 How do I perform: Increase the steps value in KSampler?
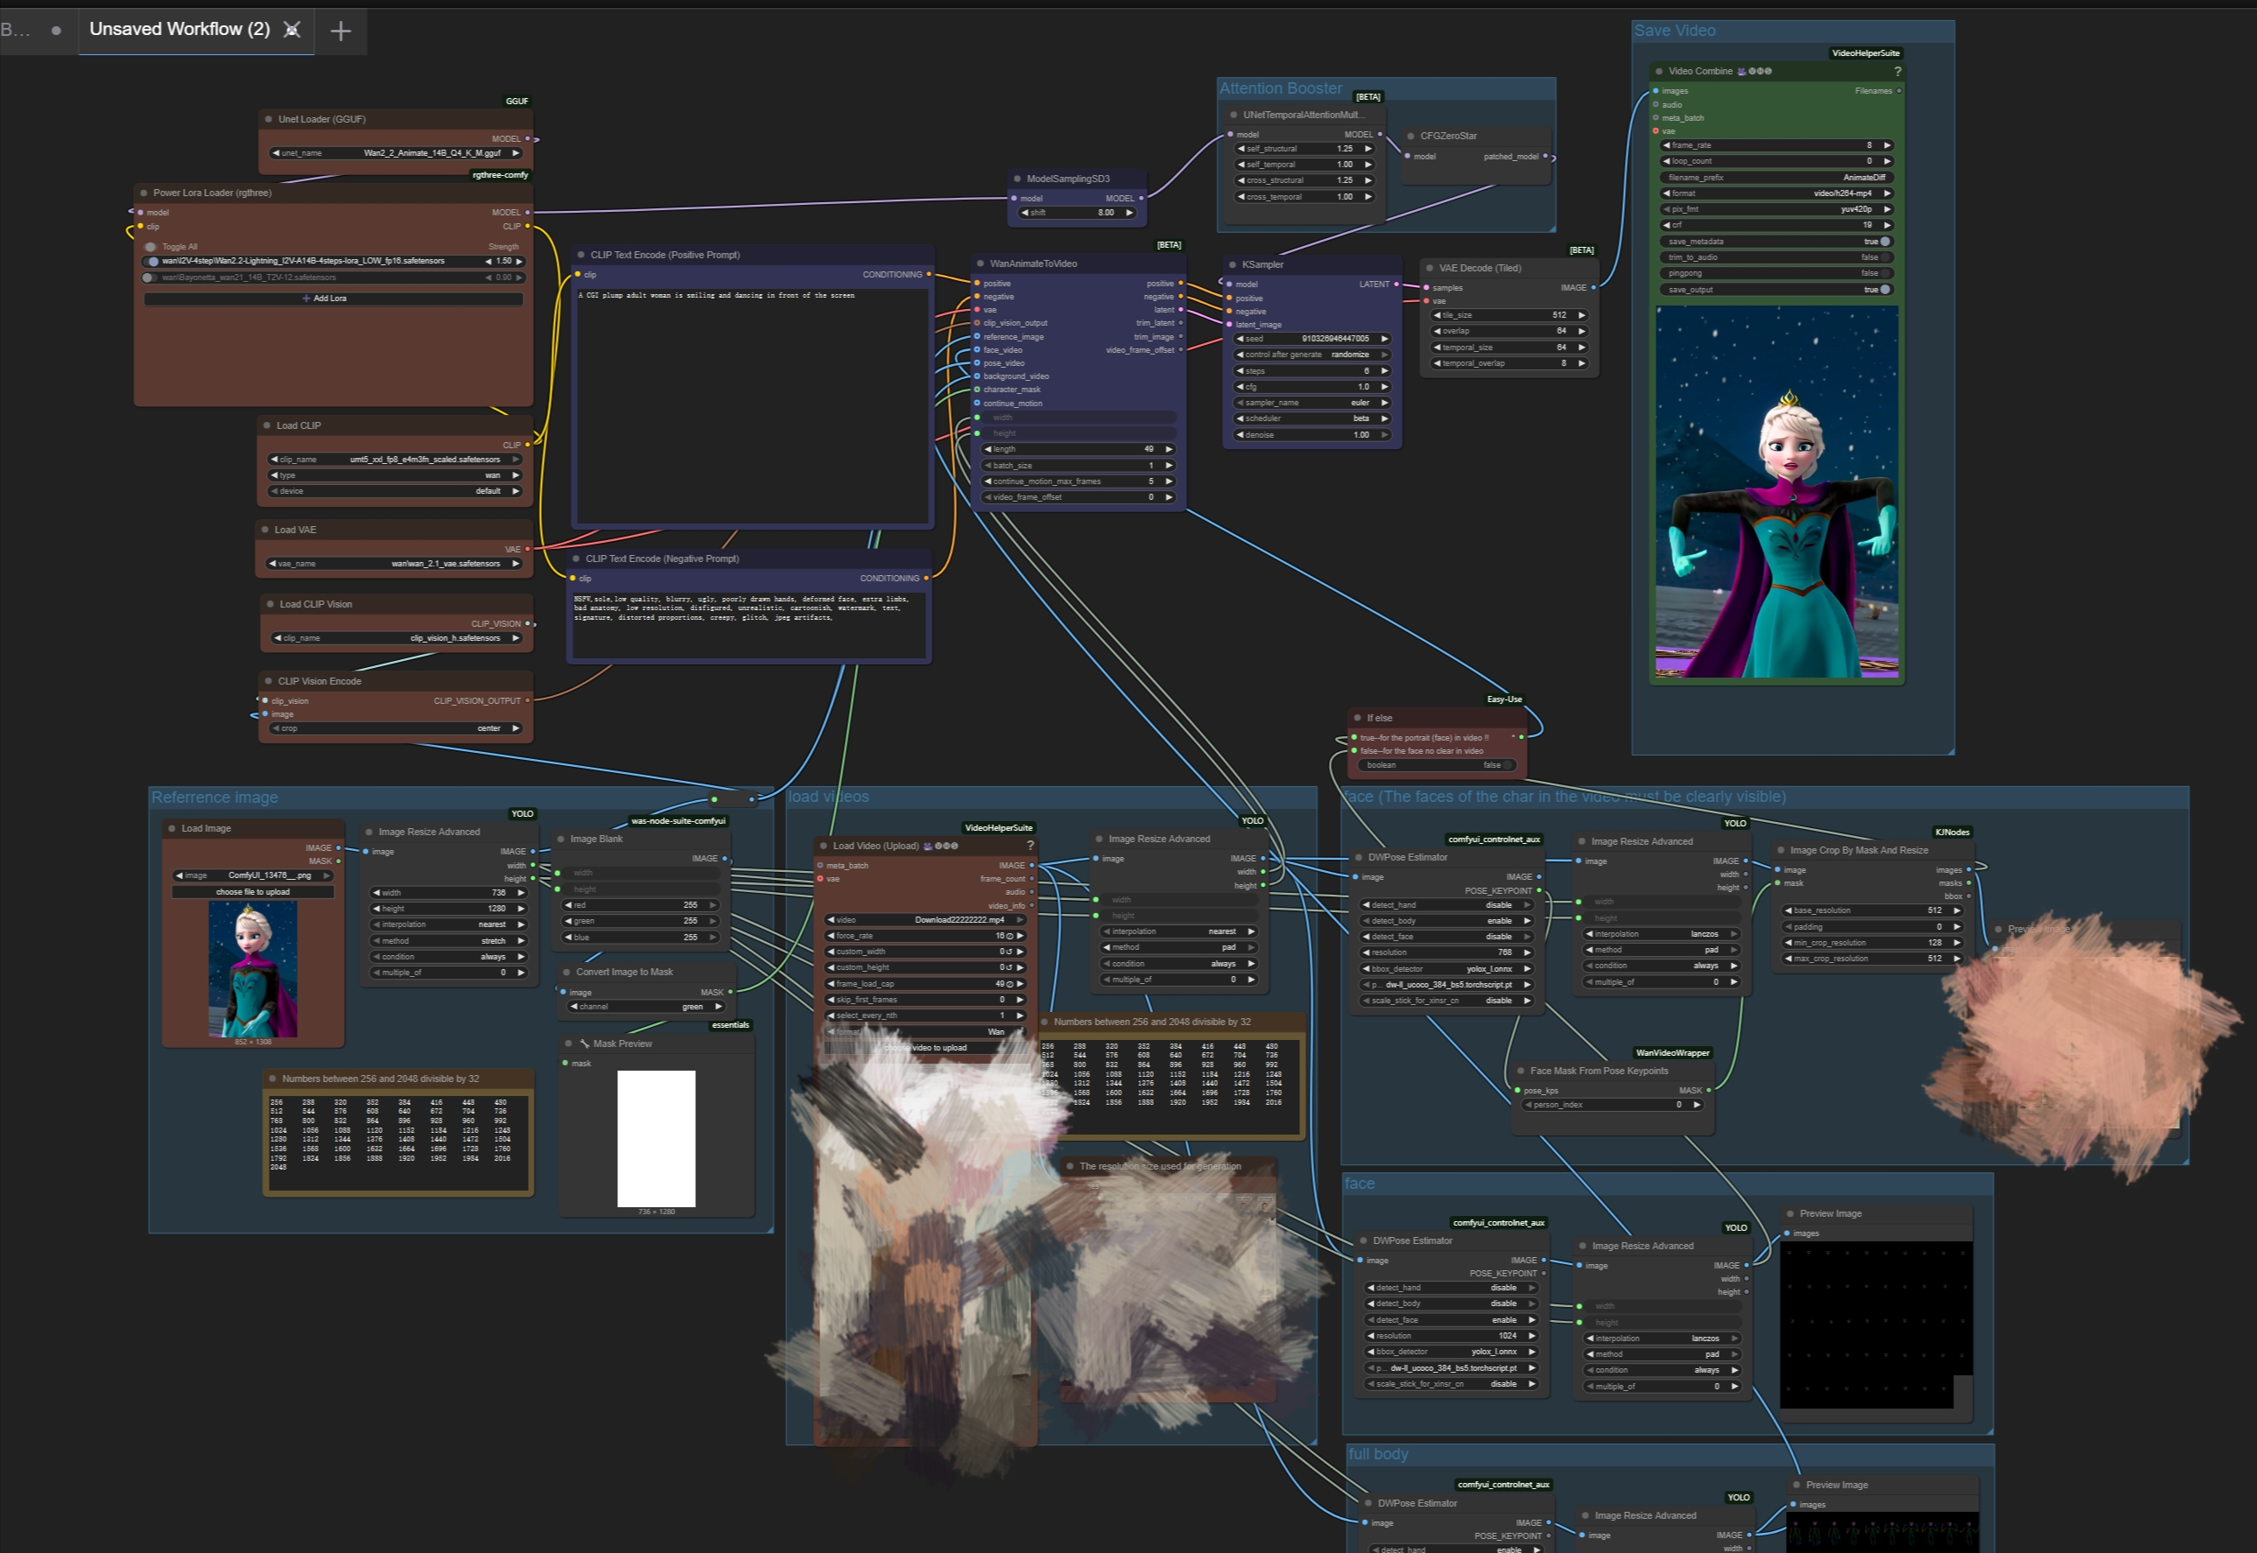coord(1385,372)
